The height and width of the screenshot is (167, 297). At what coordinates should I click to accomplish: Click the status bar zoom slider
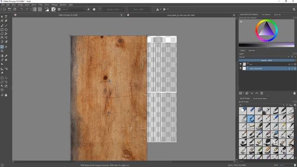click(x=287, y=165)
